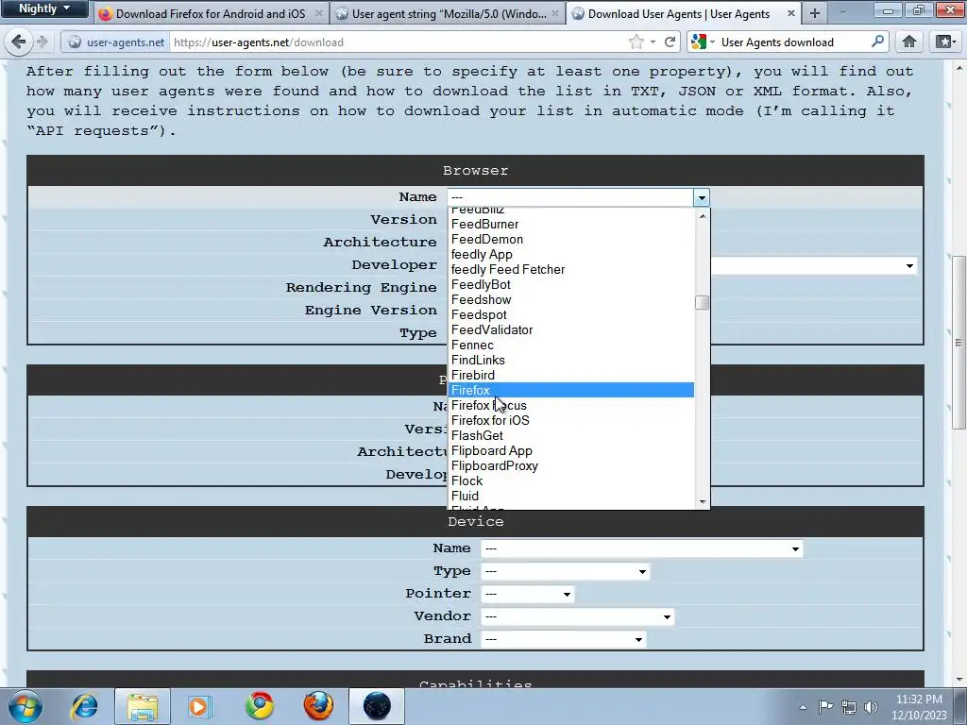Click dropdown list scroll-down arrow

click(x=702, y=502)
